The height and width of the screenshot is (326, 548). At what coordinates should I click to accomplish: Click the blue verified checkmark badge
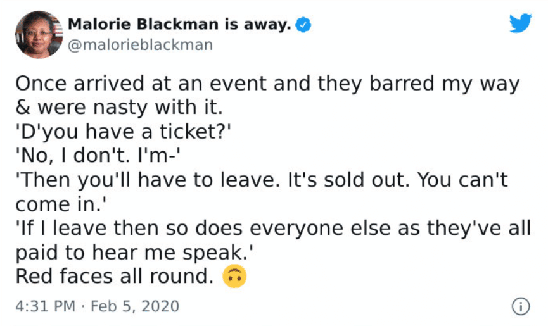[x=303, y=25]
